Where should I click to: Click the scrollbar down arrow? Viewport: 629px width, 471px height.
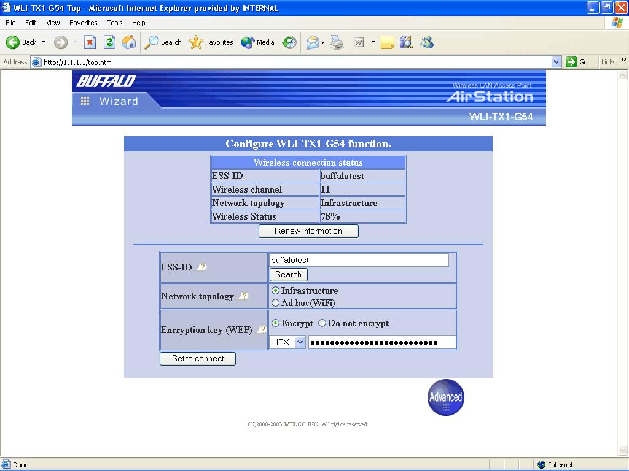tap(623, 451)
